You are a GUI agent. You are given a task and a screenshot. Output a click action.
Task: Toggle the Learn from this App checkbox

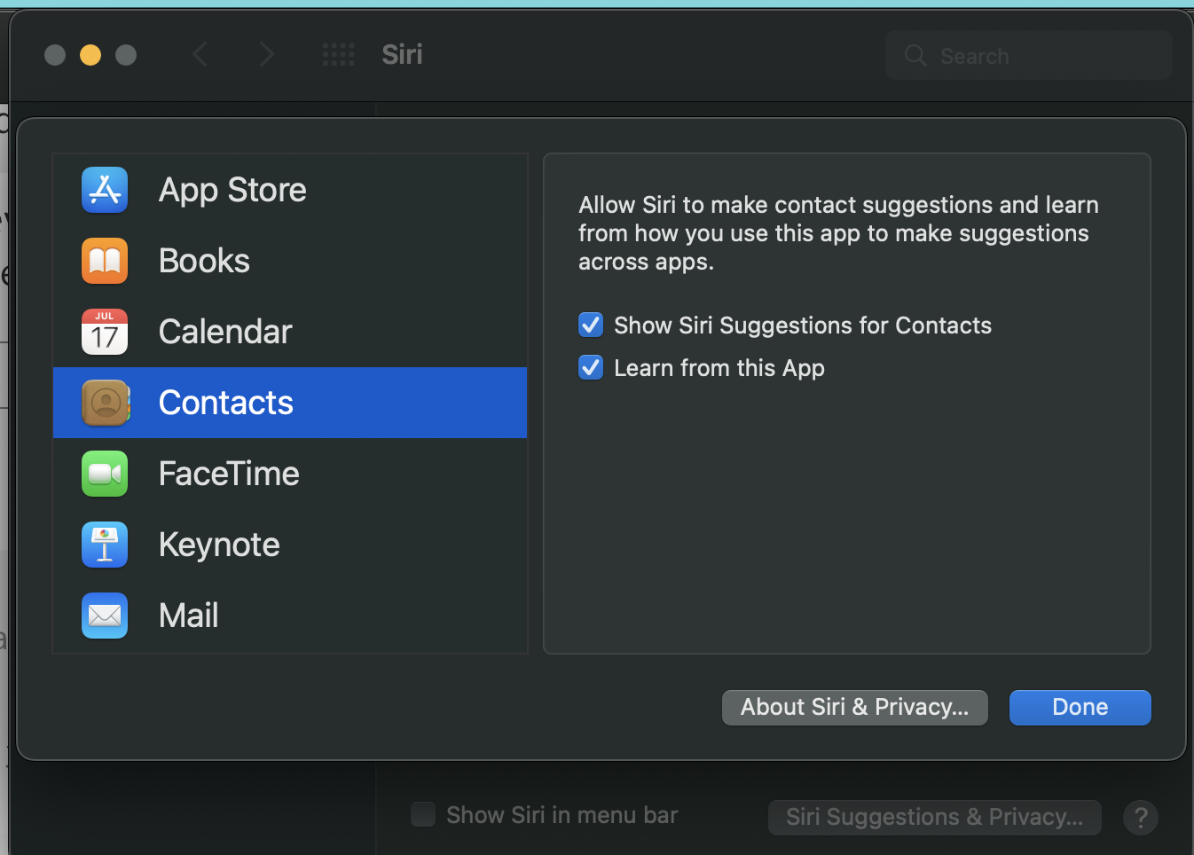tap(591, 368)
